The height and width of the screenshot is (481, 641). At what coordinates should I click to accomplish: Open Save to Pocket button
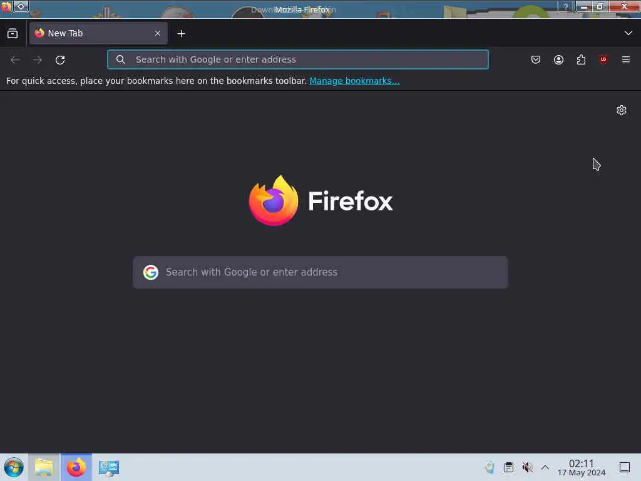pos(536,59)
